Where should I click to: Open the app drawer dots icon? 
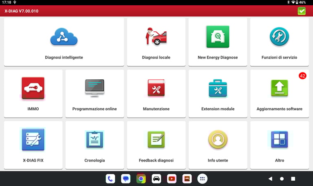click(x=203, y=179)
